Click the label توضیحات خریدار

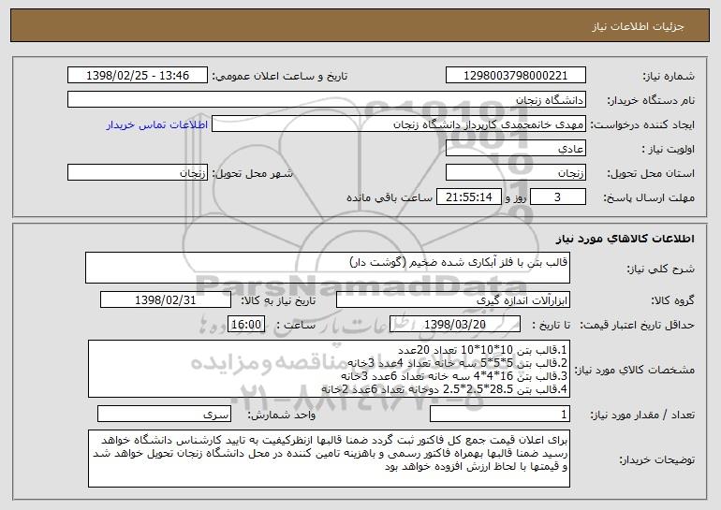[656, 459]
